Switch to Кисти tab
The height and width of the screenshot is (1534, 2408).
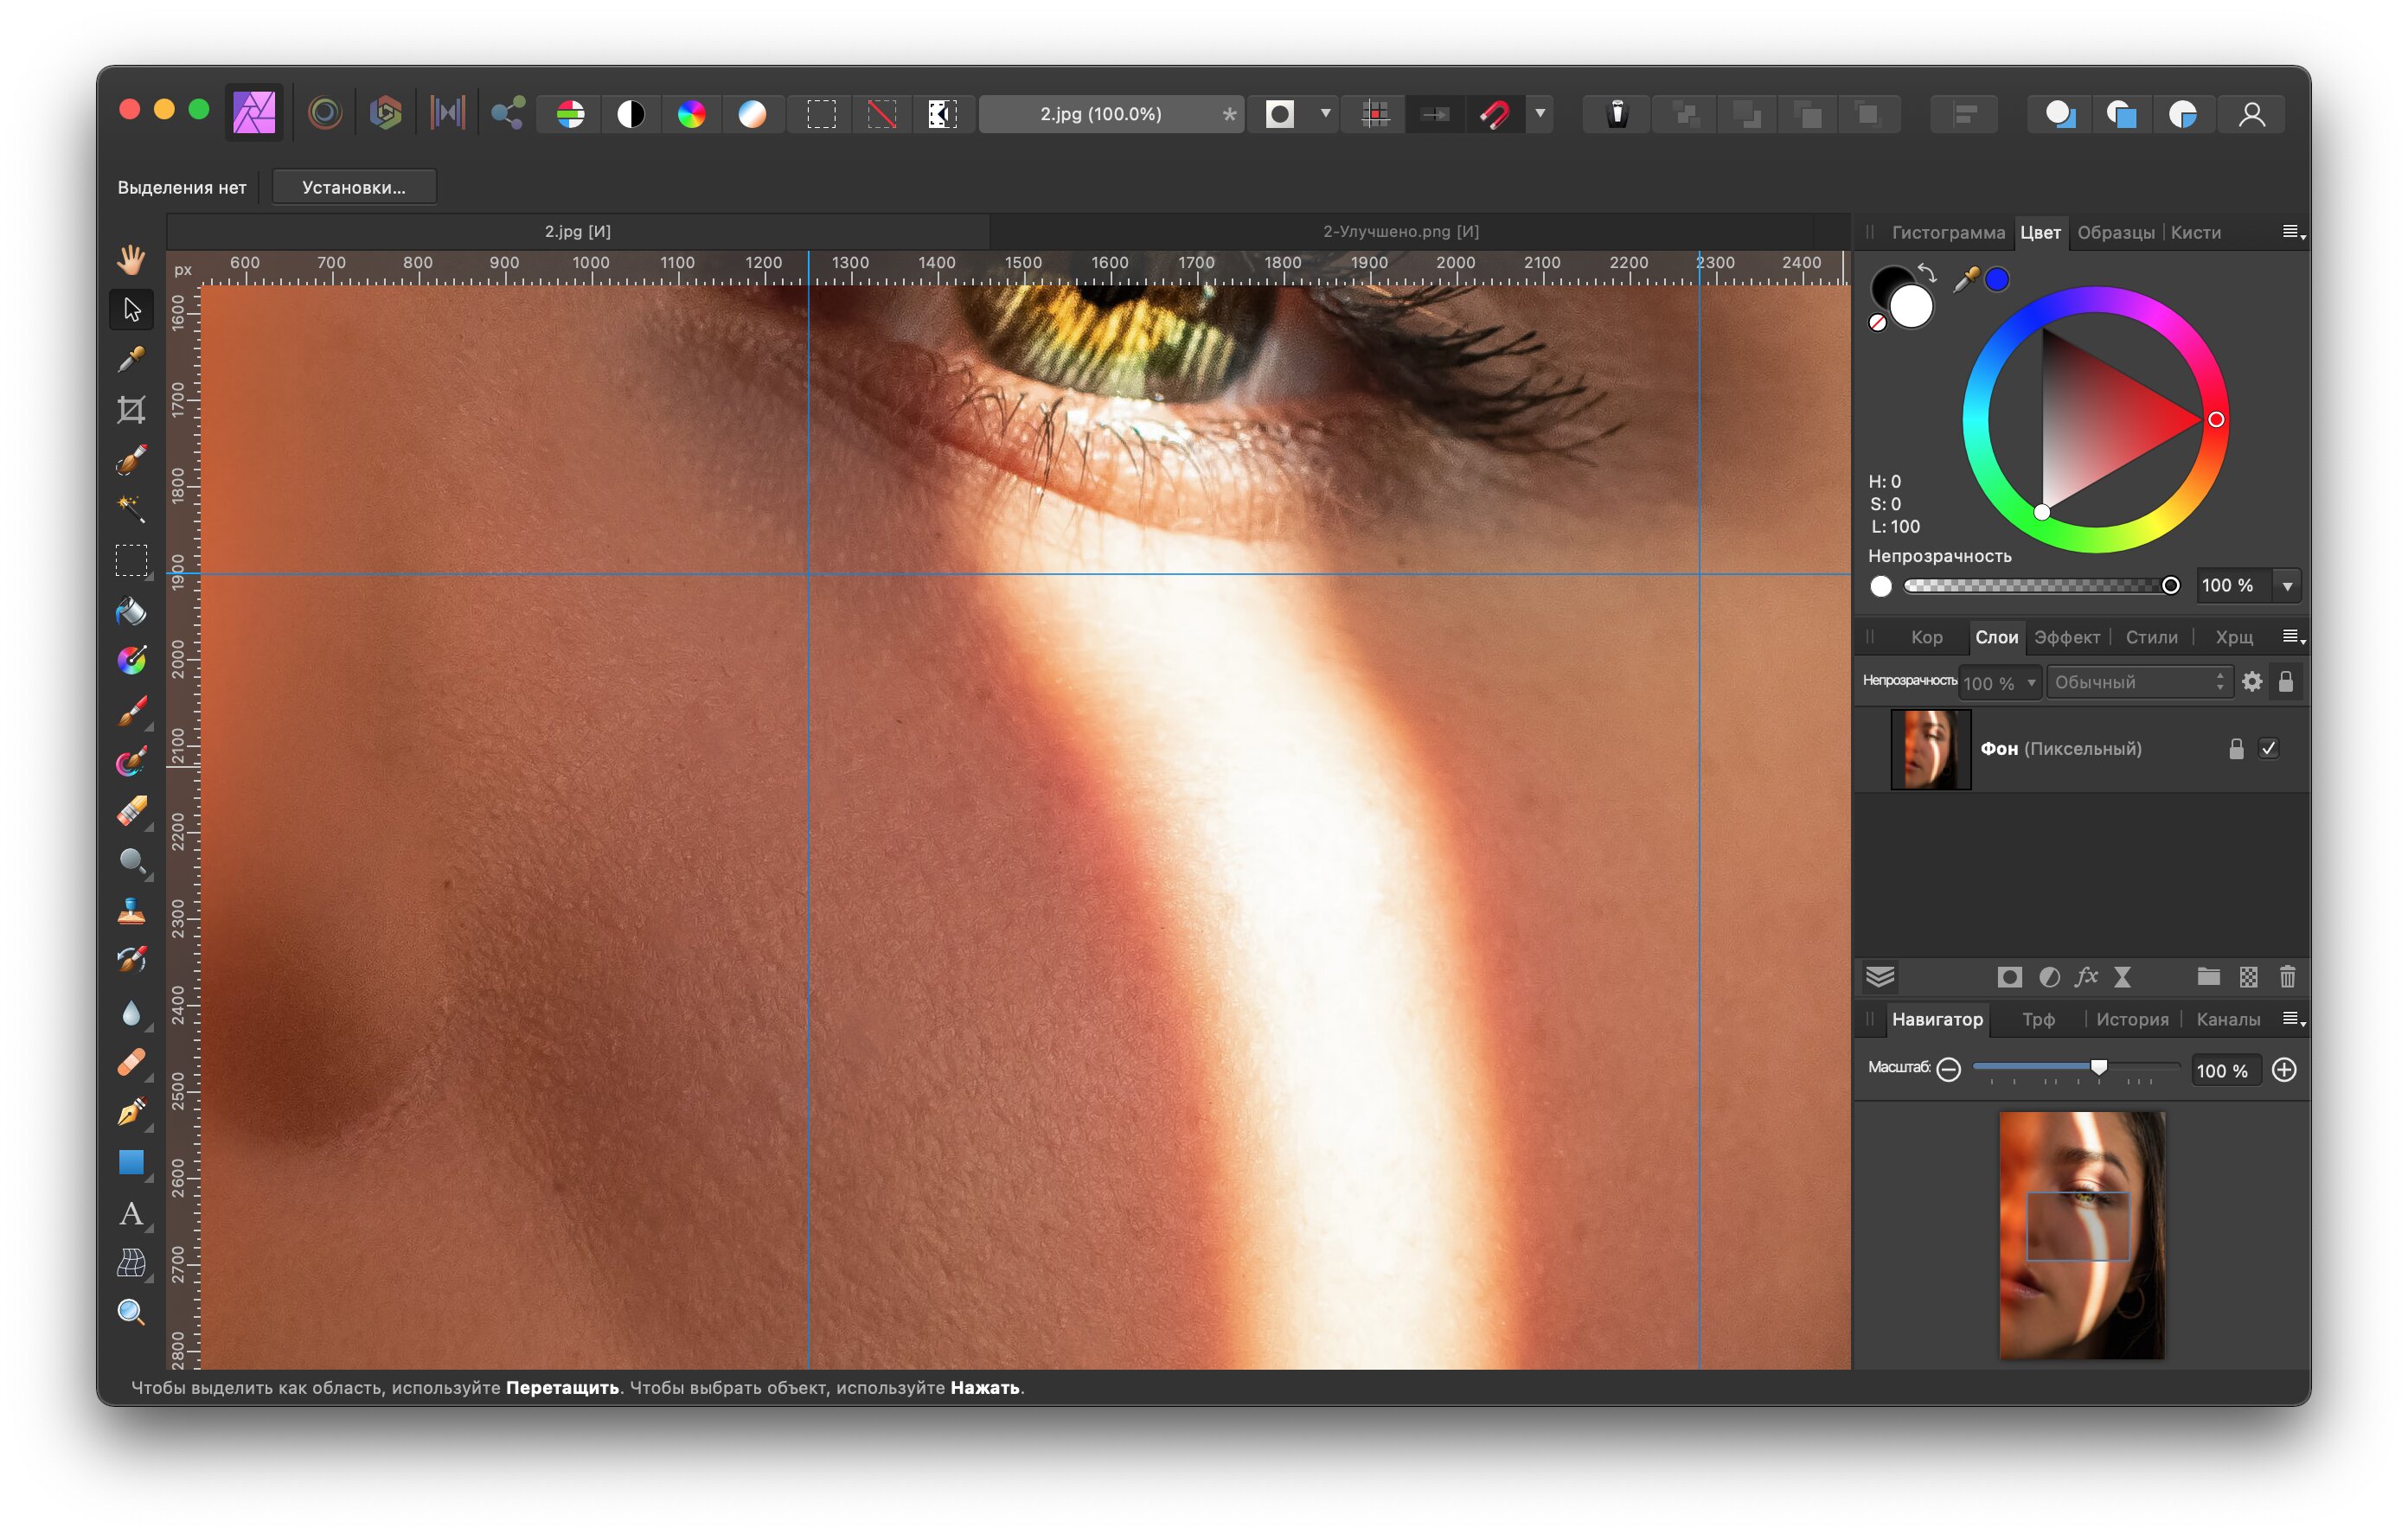(x=2195, y=232)
